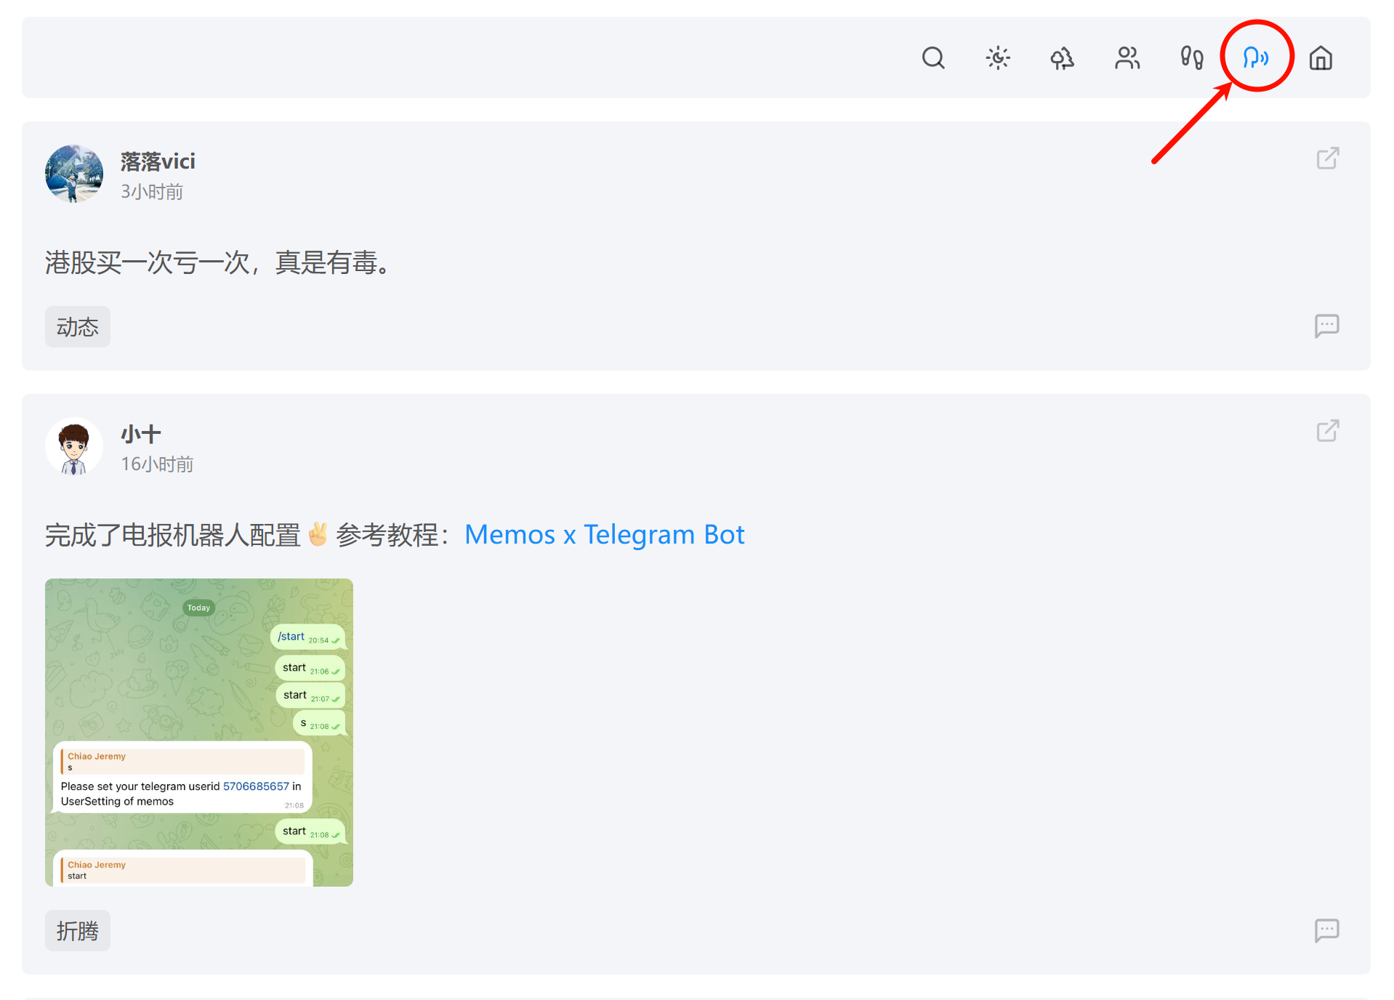Expand comments on 落落vici's post
Screen dimensions: 1394x1000
coord(1326,326)
